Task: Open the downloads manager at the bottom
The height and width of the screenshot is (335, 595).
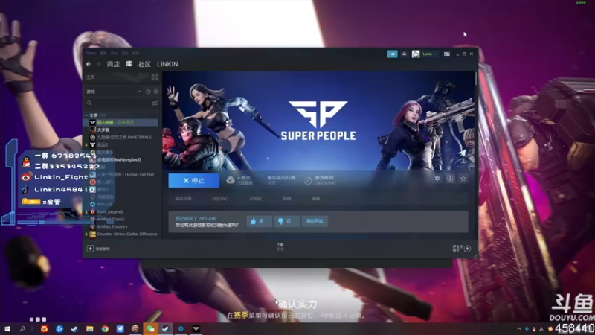Action: [x=280, y=247]
